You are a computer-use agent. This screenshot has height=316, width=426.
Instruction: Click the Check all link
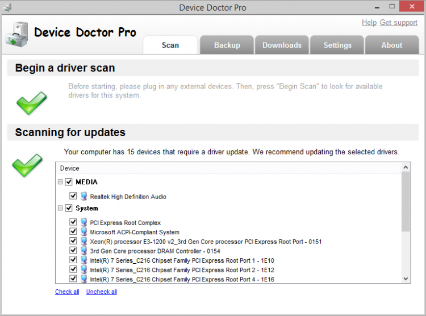67,292
